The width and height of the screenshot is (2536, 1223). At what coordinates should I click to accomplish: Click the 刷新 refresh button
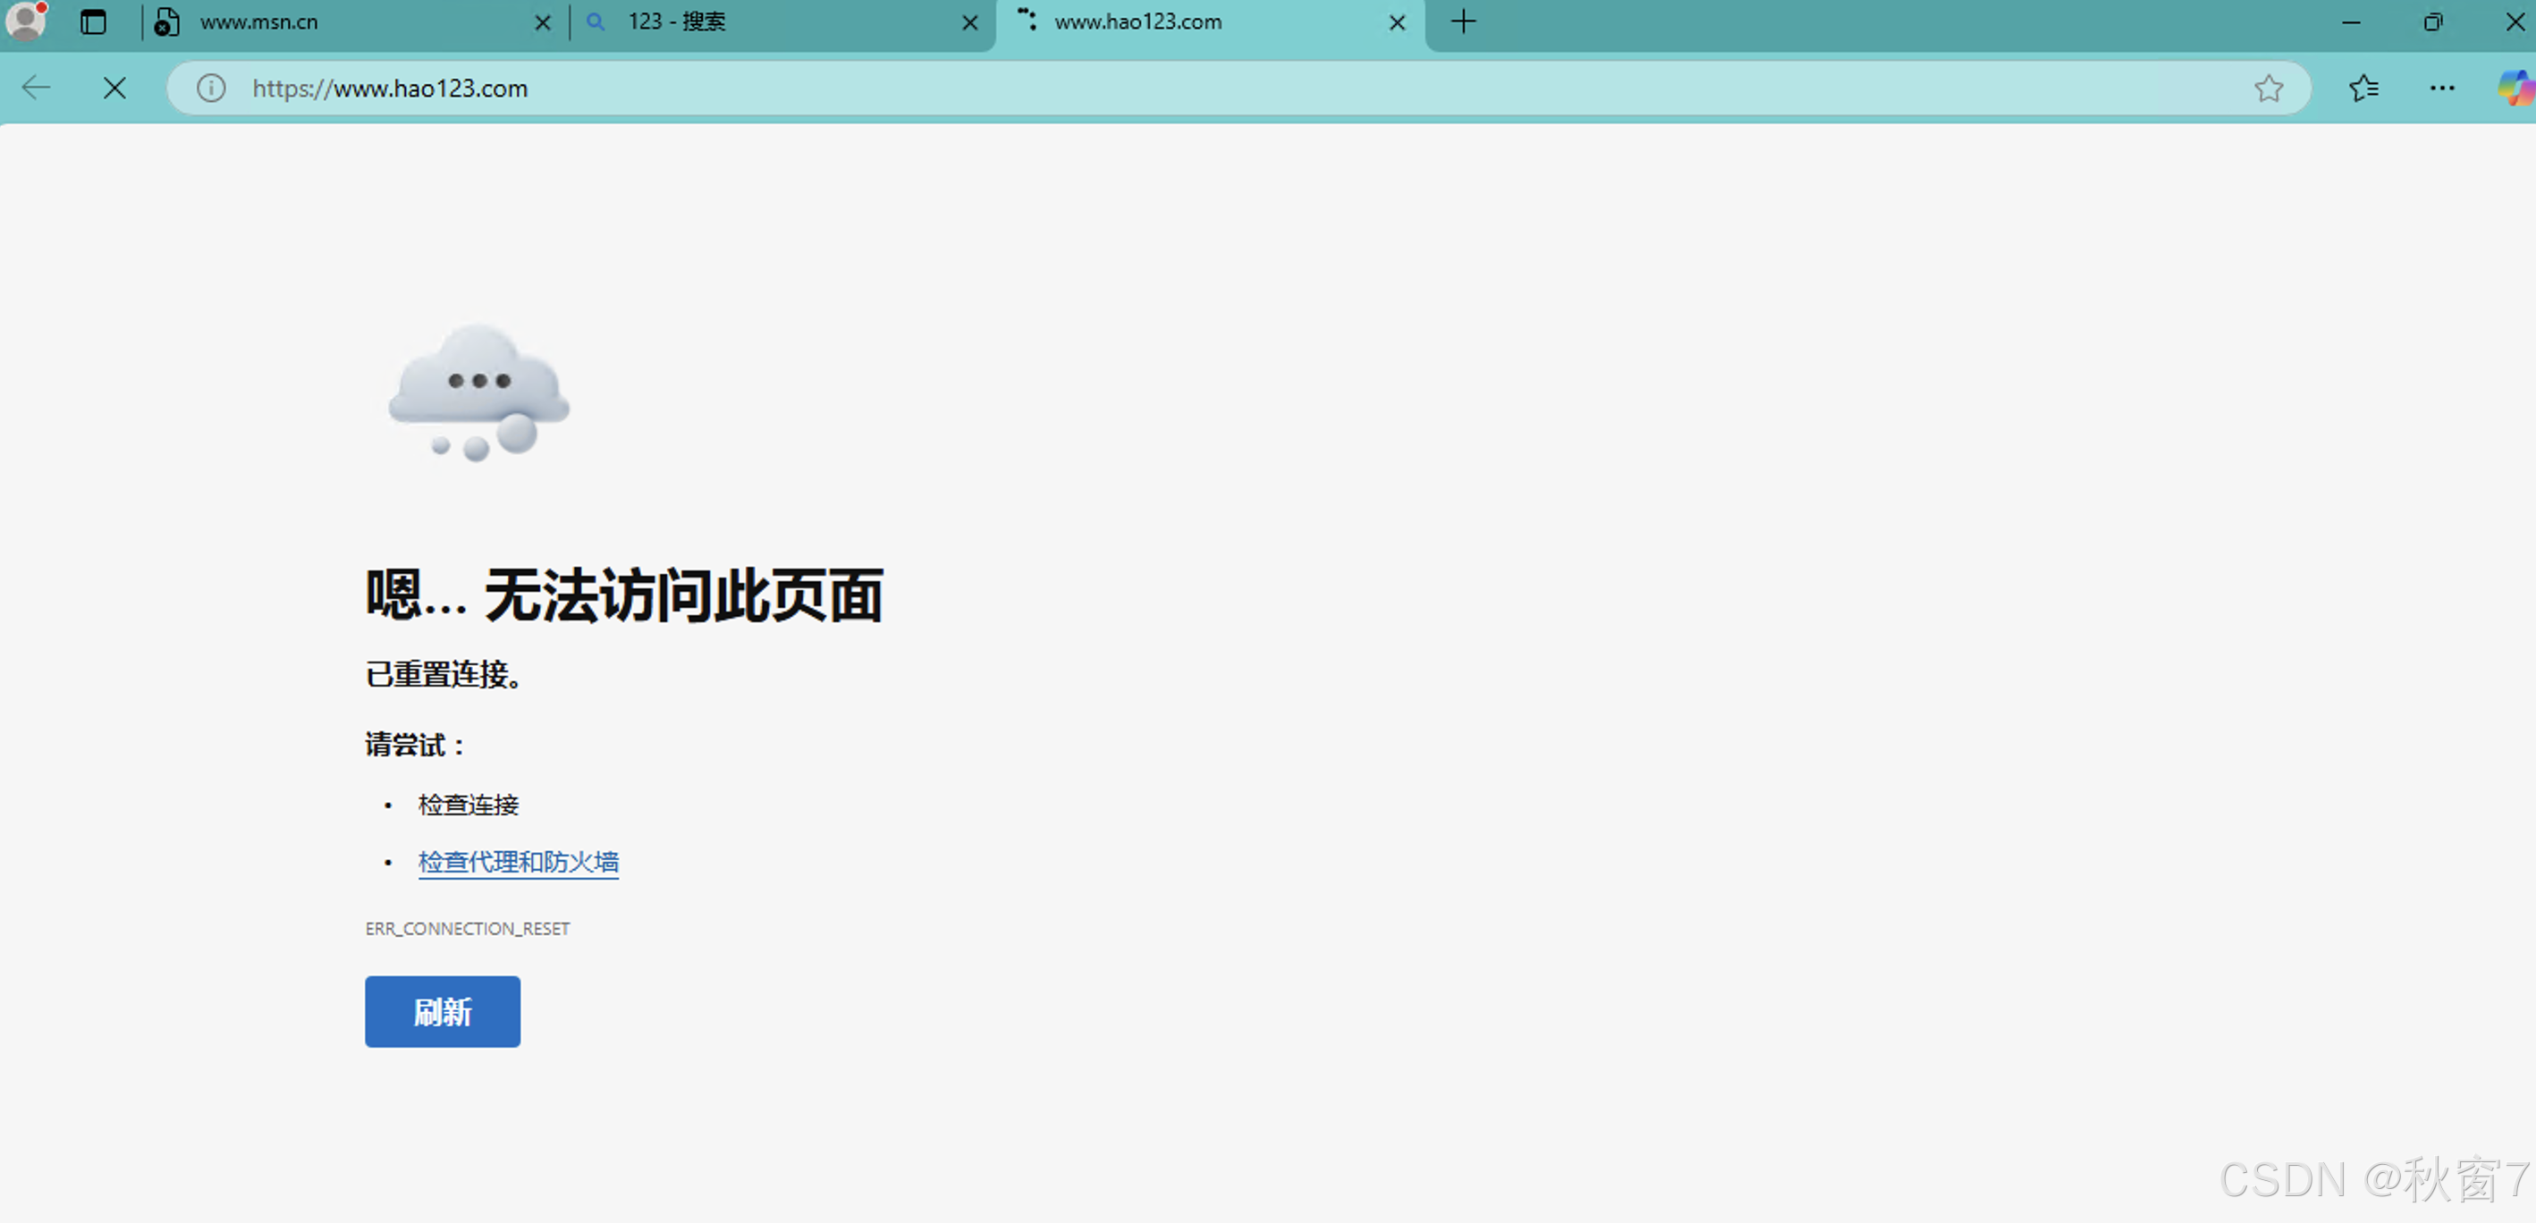click(x=442, y=1011)
